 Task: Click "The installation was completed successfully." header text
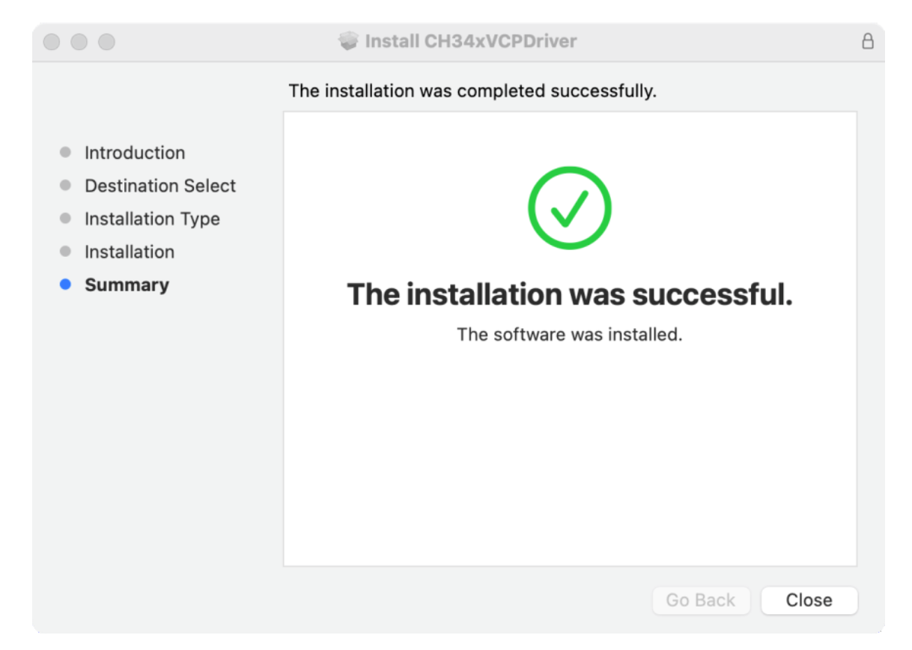point(472,91)
